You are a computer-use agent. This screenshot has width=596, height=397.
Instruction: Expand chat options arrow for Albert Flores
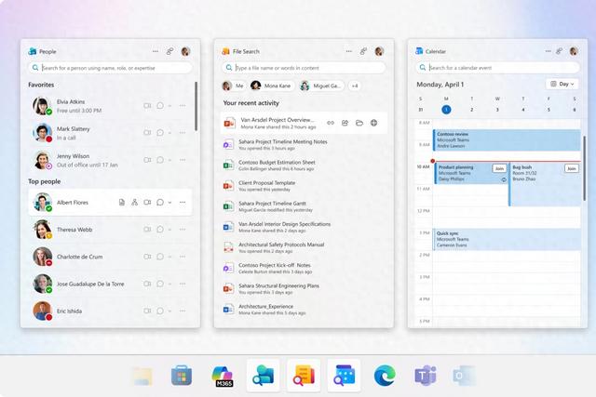[x=169, y=203]
